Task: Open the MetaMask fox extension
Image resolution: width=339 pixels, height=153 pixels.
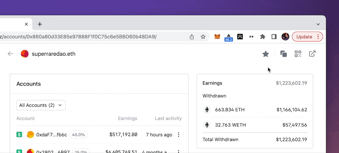Action: click(x=217, y=37)
